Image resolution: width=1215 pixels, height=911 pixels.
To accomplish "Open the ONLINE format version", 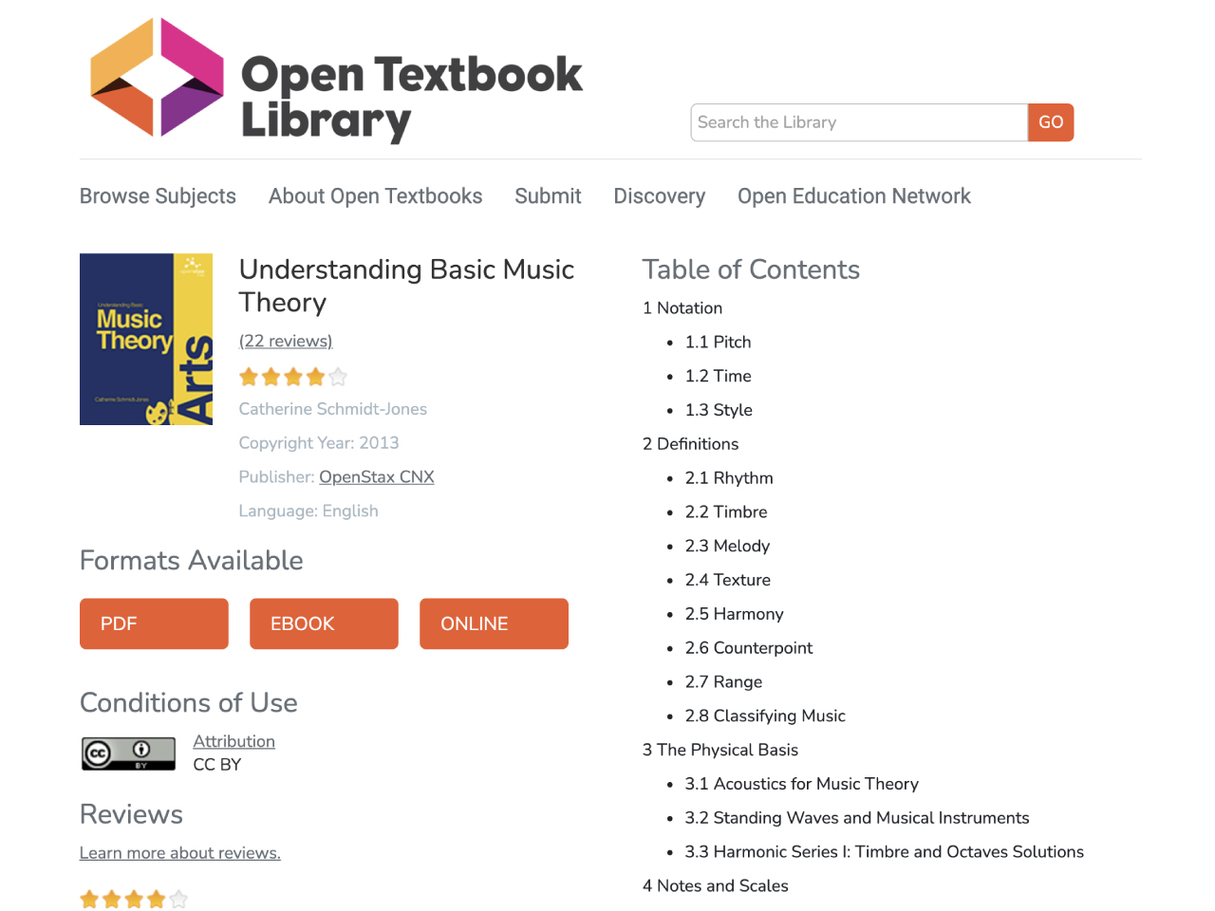I will pos(494,623).
